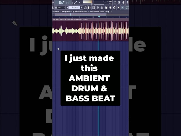
Task: Click the scrollbar left arrow
Action: tap(53, 15)
